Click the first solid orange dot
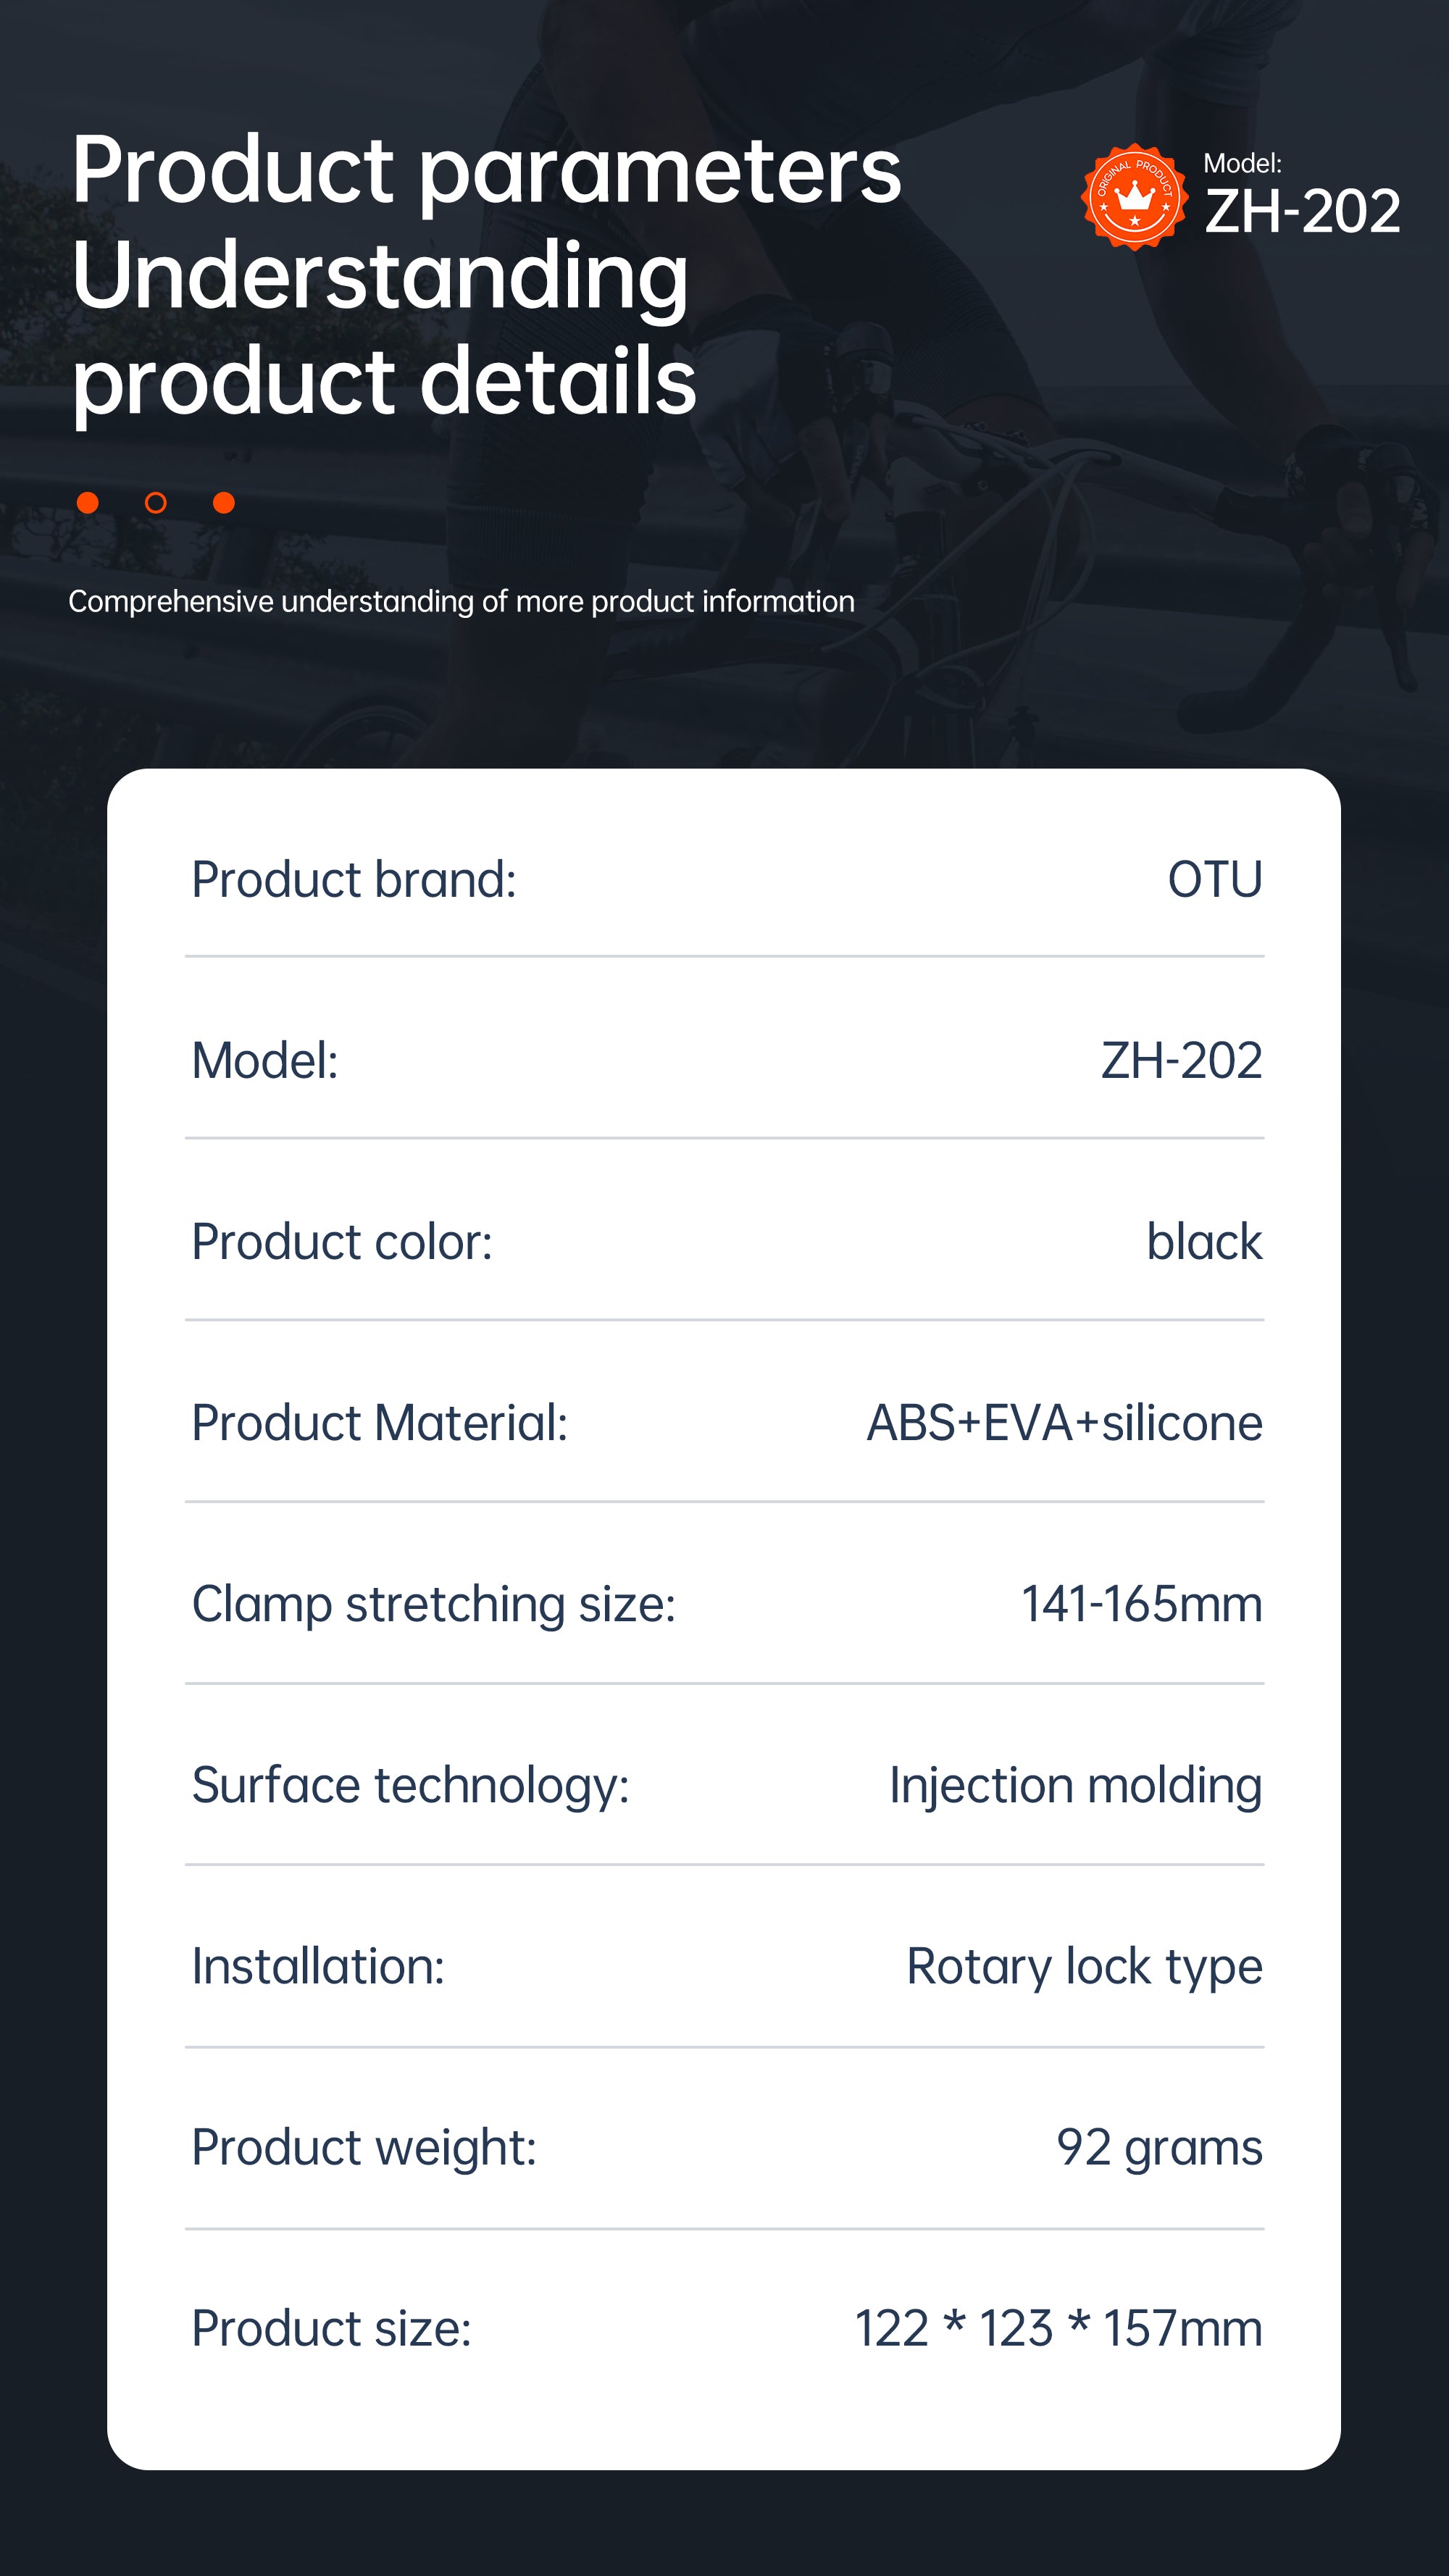This screenshot has height=2576, width=1449. click(x=88, y=502)
